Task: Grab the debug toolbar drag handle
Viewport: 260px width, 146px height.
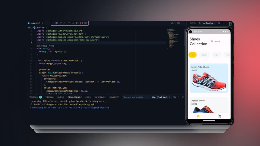Action: point(53,23)
